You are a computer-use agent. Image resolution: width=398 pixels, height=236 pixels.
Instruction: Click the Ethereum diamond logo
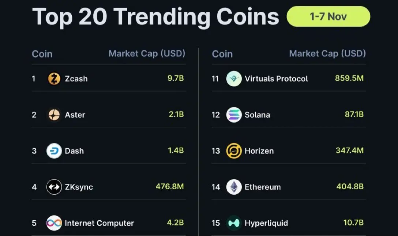(234, 187)
